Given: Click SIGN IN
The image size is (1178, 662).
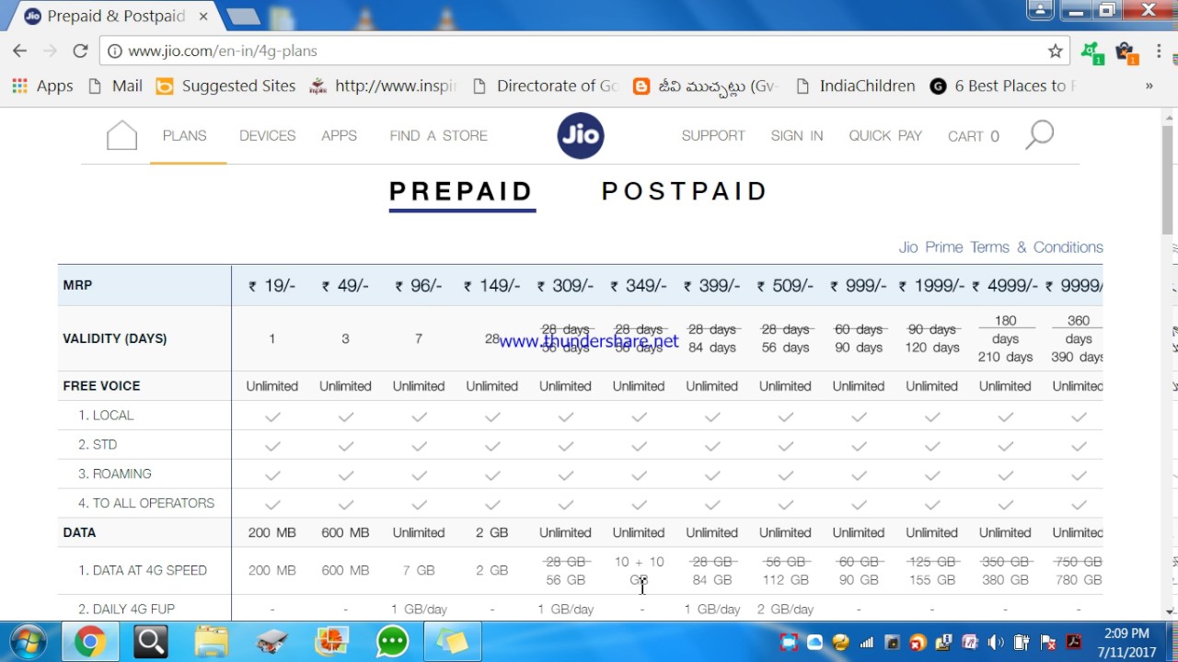Looking at the screenshot, I should tap(797, 135).
